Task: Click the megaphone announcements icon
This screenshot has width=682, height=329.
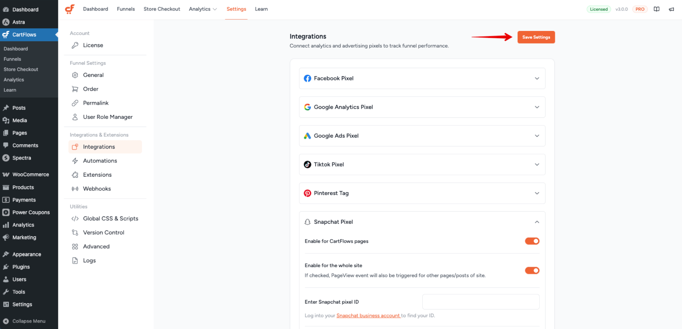Action: pyautogui.click(x=671, y=9)
